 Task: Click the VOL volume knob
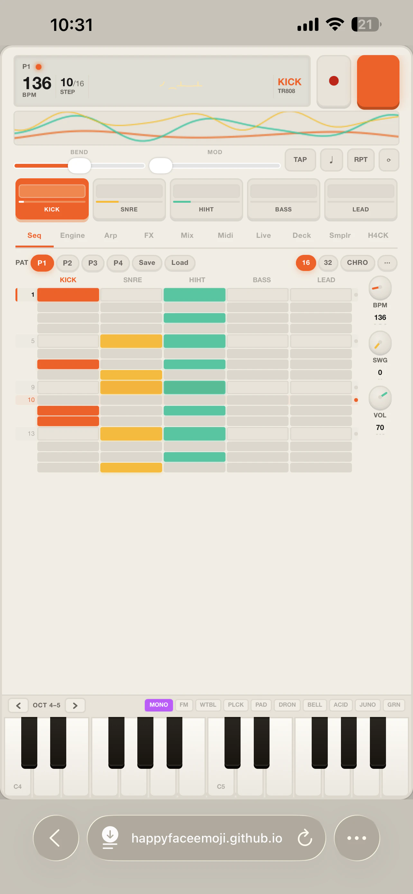click(x=380, y=398)
